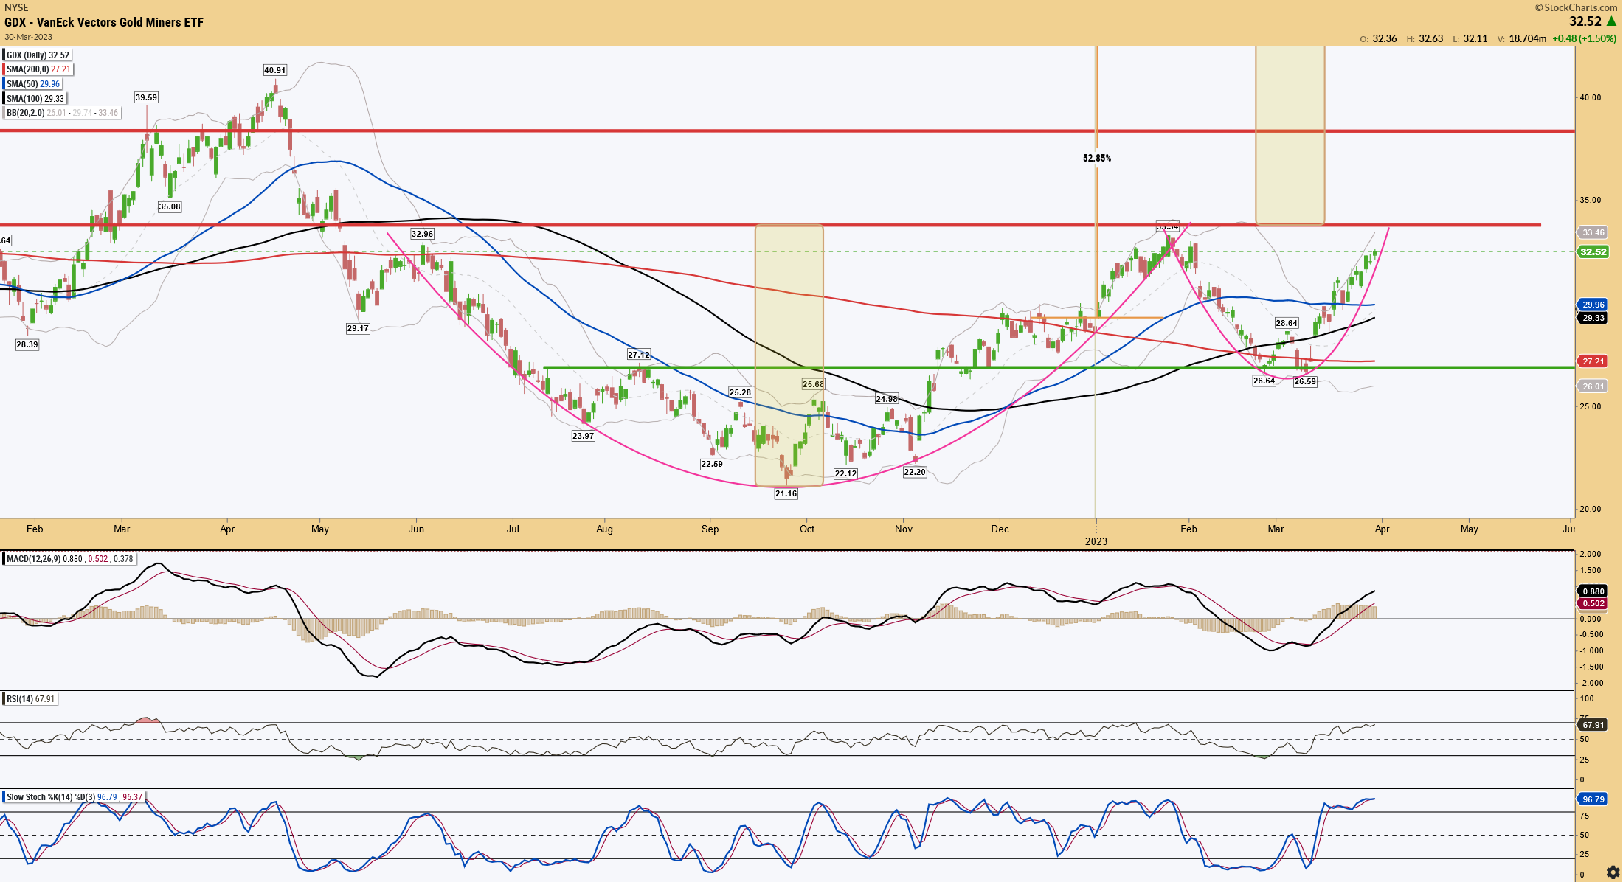The width and height of the screenshot is (1623, 882).
Task: Click the red 27.21 SMA axis tag
Action: (1593, 361)
